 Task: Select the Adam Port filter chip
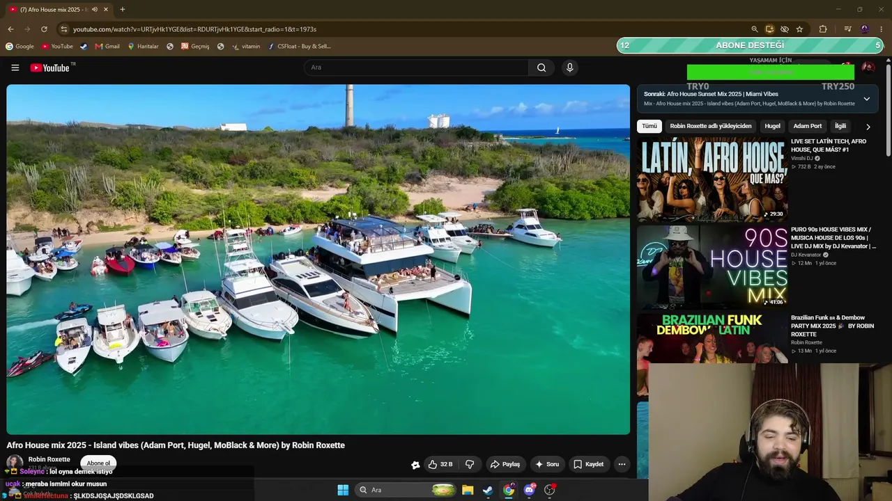[808, 126]
